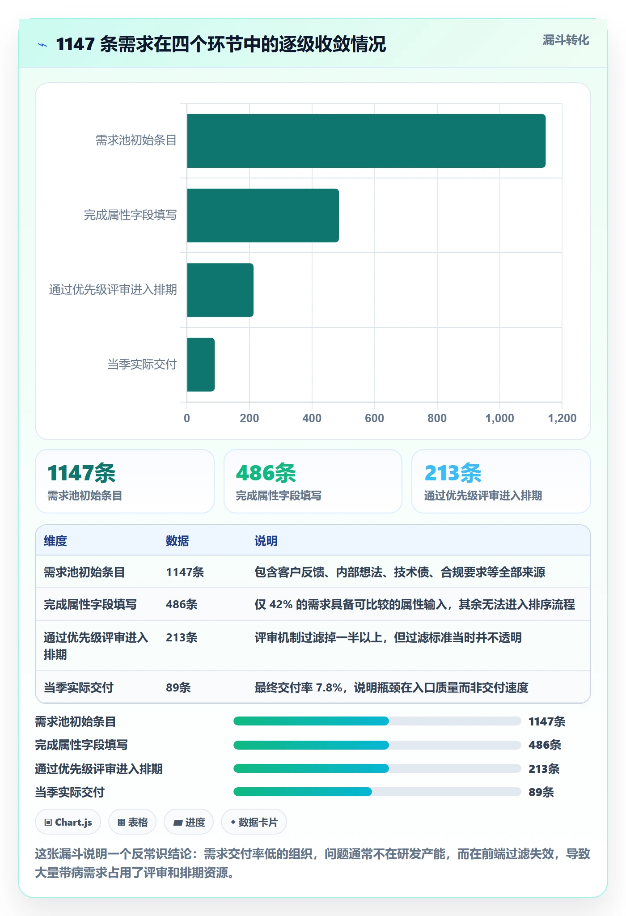
Task: Click the 1147条 progress bar
Action: coord(377,721)
